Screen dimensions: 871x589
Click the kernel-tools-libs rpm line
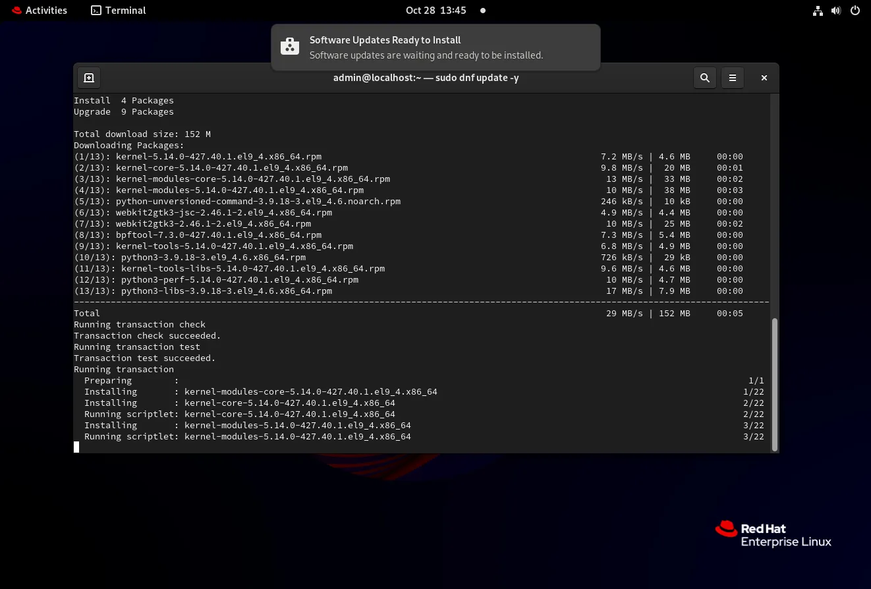(x=408, y=268)
